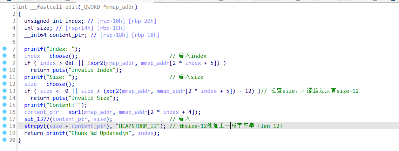This screenshot has height=151, width=399.
Task: Set breakpoint at the sub_1377 call line 17
Action: coord(4,119)
